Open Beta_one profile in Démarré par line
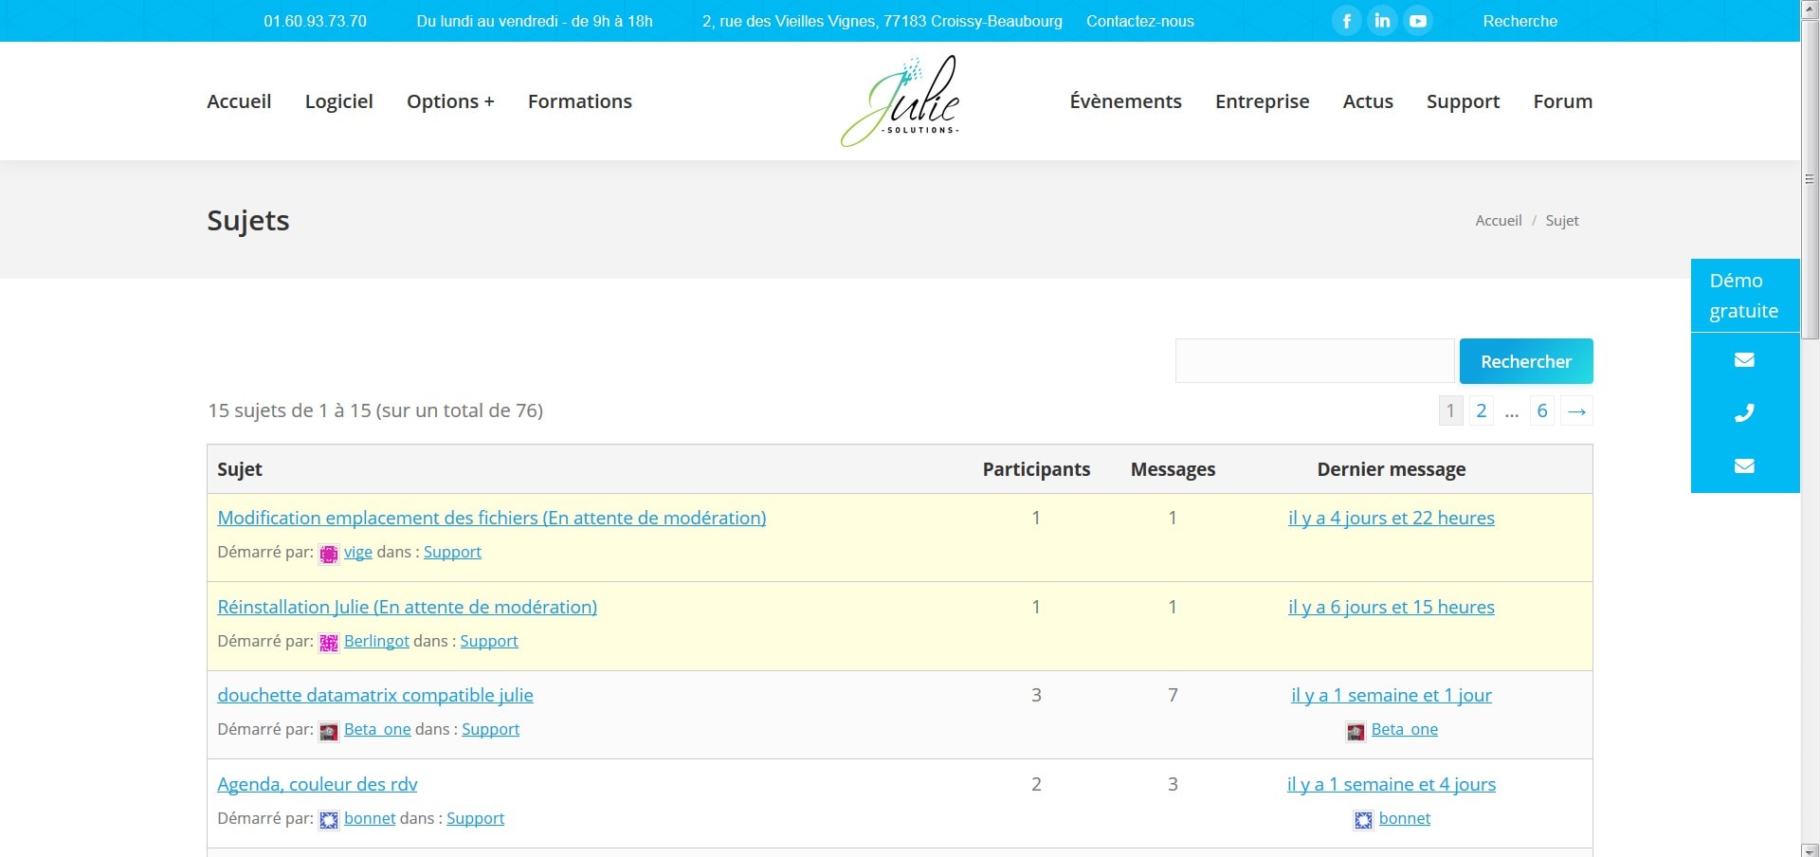 pos(377,729)
